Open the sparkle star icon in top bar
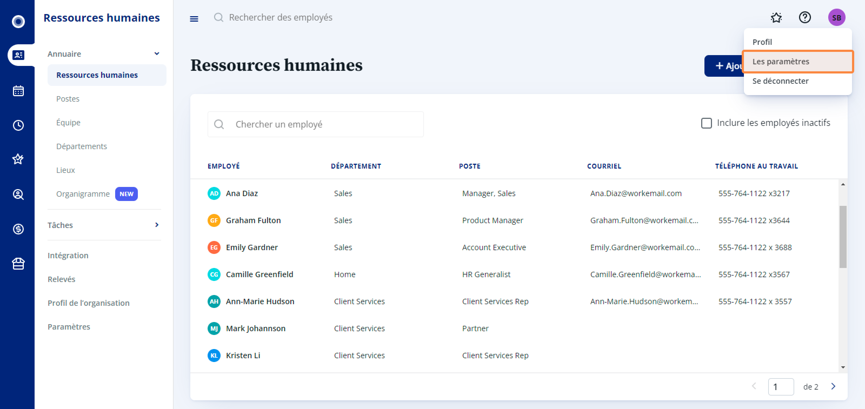The height and width of the screenshot is (409, 865). click(x=776, y=18)
